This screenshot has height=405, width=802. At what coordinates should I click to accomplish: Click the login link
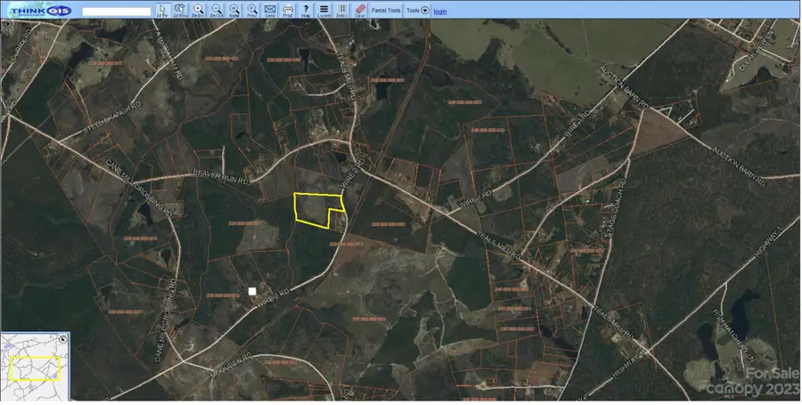pos(440,11)
